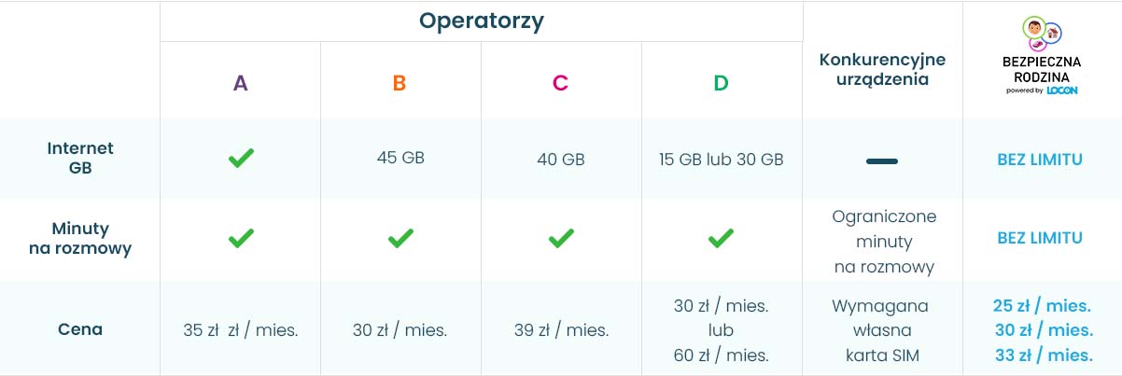Click the Bezpieczna Rodzina Locon logo
1122x376 pixels.
pyautogui.click(x=1042, y=57)
